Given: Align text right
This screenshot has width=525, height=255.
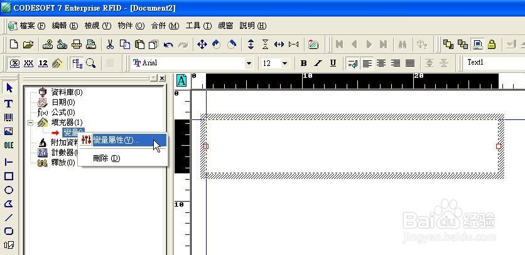Looking at the screenshot, I should 396,63.
